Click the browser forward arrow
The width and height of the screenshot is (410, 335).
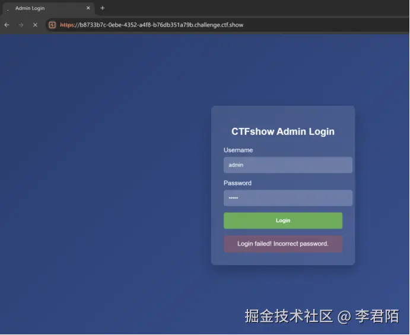[21, 25]
